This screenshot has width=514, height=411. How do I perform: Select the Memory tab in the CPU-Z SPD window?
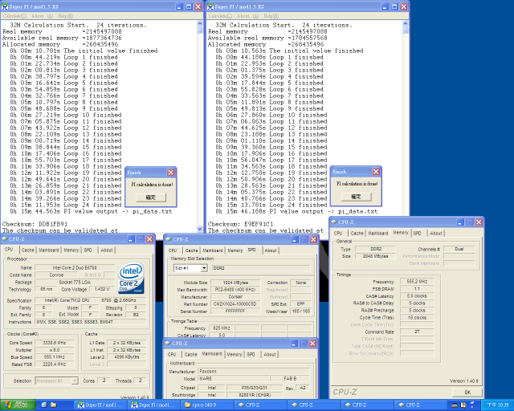click(235, 250)
